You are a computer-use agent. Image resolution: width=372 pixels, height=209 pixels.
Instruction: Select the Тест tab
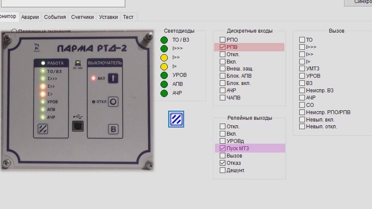[128, 17]
